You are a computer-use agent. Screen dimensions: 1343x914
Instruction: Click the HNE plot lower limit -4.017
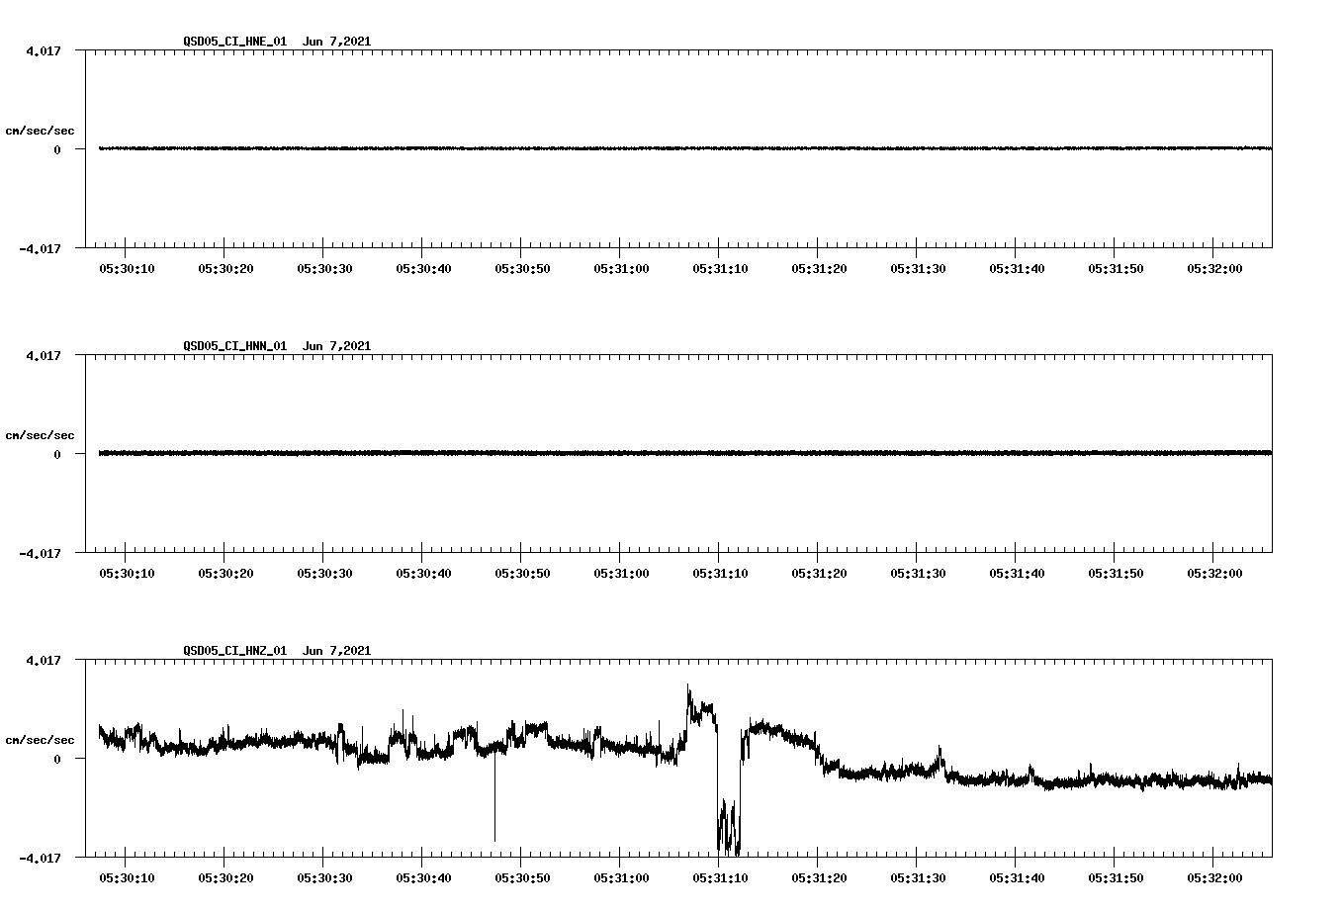click(40, 248)
